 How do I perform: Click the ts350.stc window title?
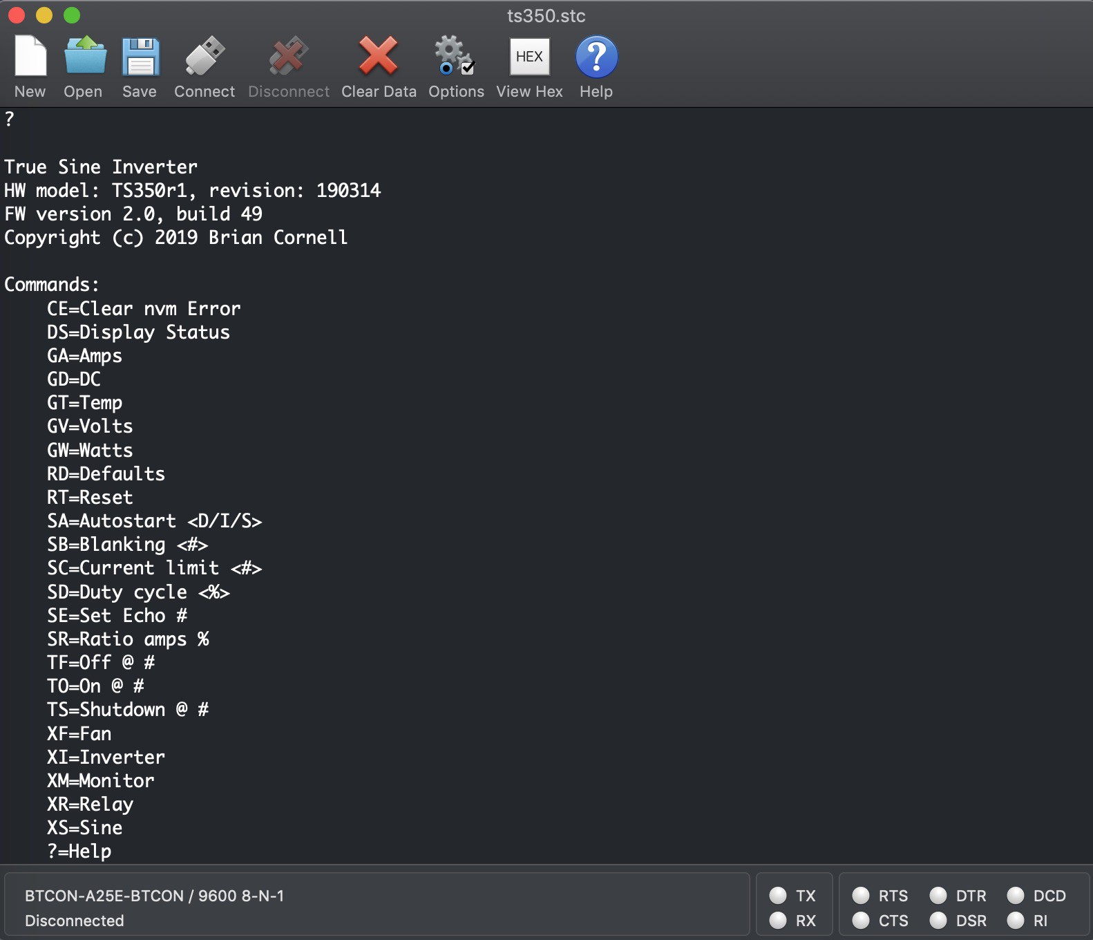click(546, 16)
